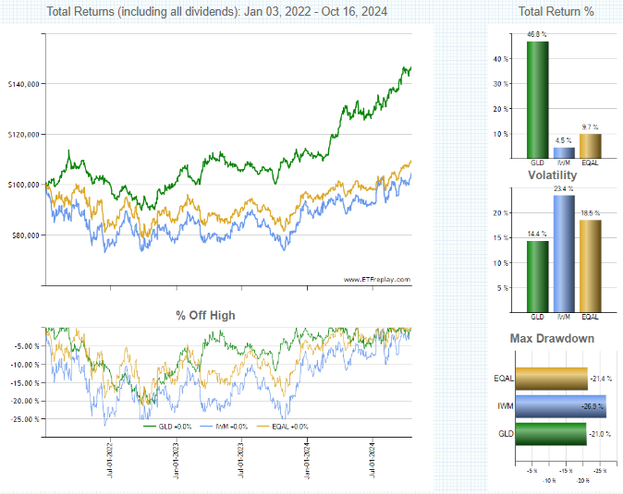Click the Max Drawdown heading
Screen dimensions: 623x494
pos(552,339)
